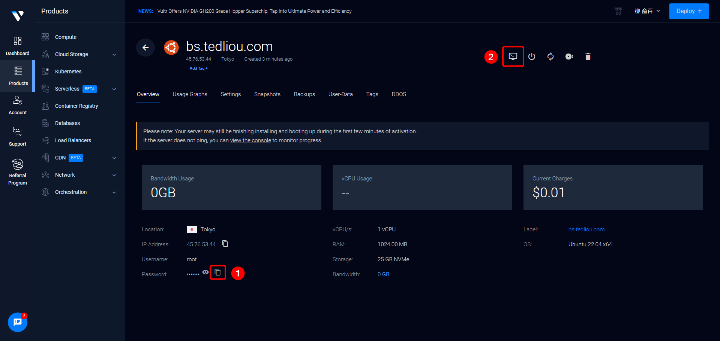The height and width of the screenshot is (341, 720).
Task: Copy the IP address 45.76.53.44
Action: click(225, 244)
